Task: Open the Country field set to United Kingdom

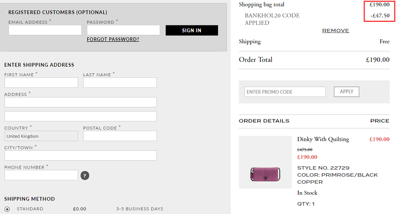Action: pos(41,136)
